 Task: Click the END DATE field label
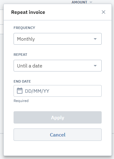(x=22, y=81)
